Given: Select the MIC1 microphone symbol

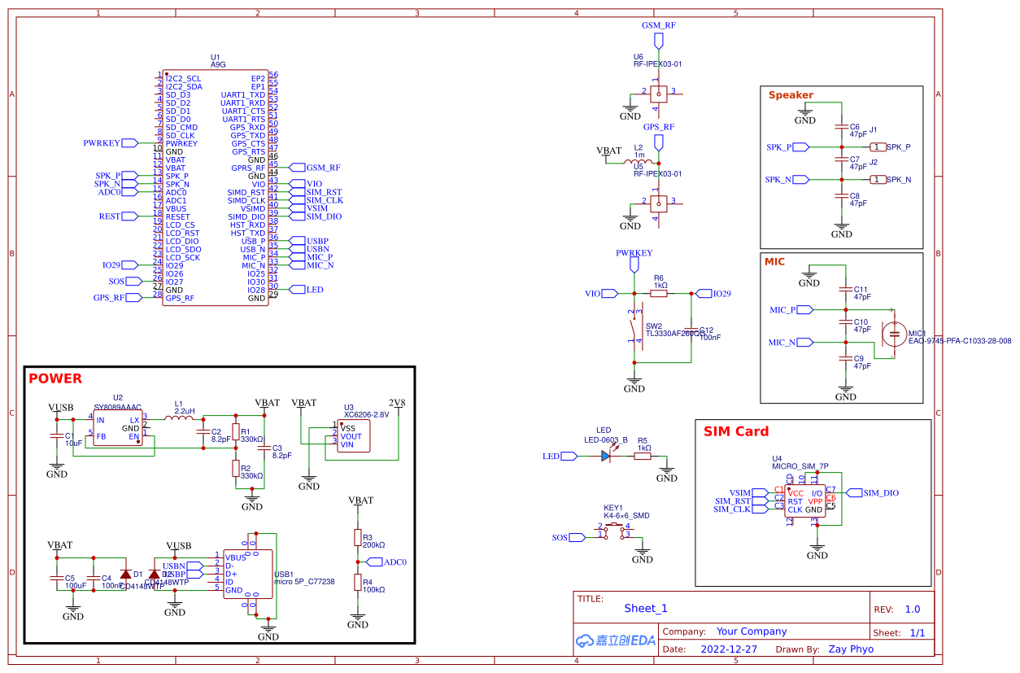Looking at the screenshot, I should [x=893, y=334].
